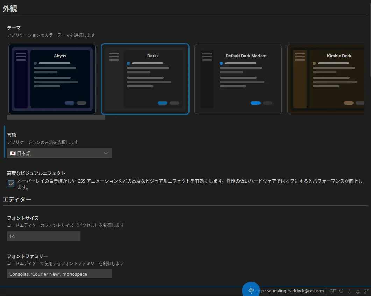
Task: Select the Dark+ theme card
Action: pos(145,79)
